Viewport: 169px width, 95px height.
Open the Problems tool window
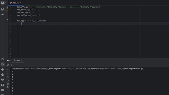(x=2, y=90)
